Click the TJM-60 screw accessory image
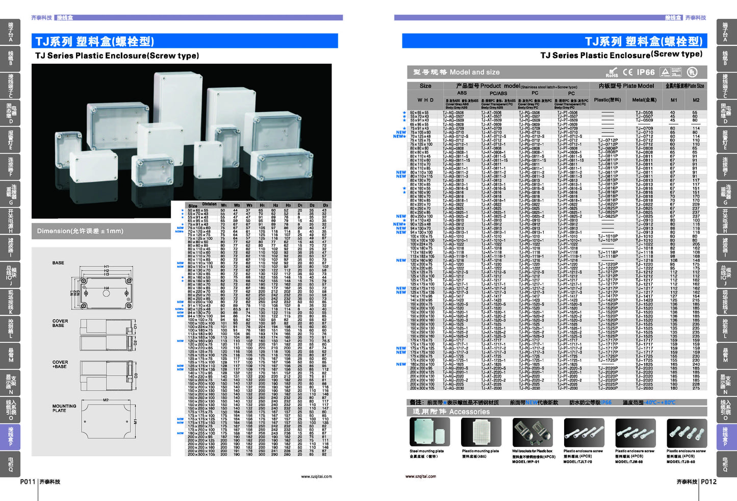Screen dimensions: 737x501 [635, 432]
